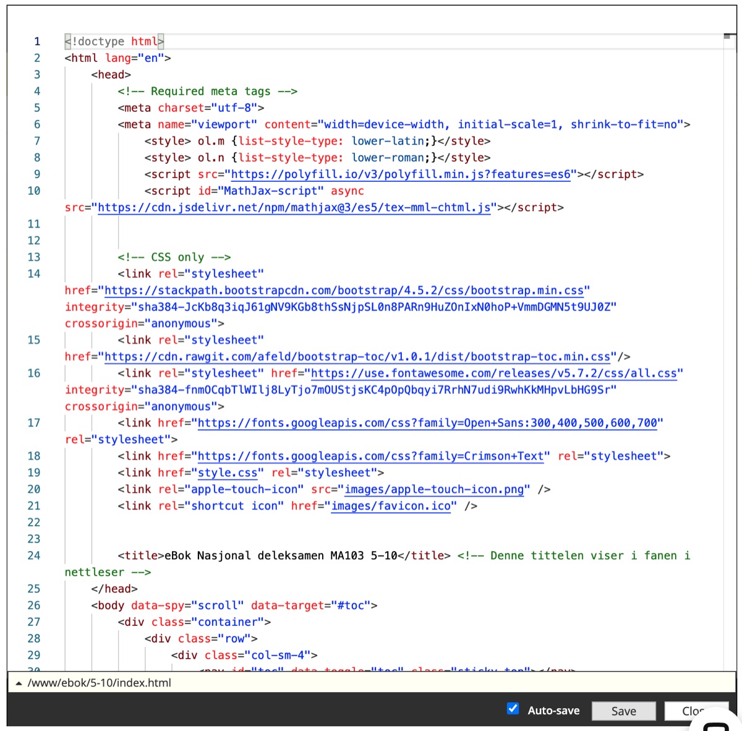The width and height of the screenshot is (742, 731).
Task: Open the polyfill.io script URL link
Action: [401, 174]
